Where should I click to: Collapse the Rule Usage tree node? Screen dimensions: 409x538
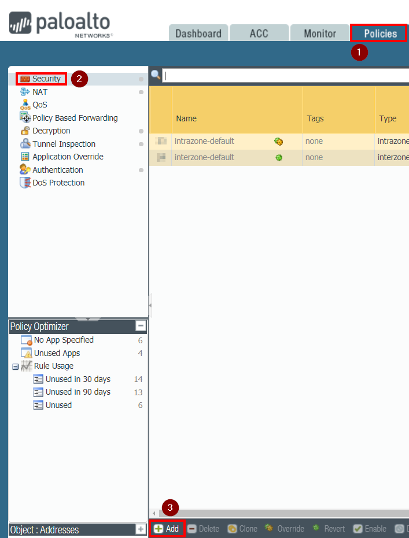pyautogui.click(x=16, y=366)
